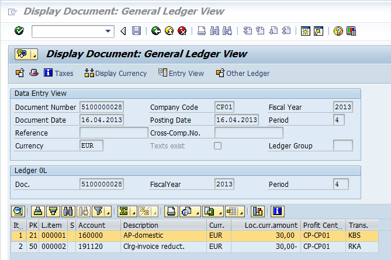This screenshot has height=260, width=391.
Task: Go to Last Page icon
Action: 286,31
